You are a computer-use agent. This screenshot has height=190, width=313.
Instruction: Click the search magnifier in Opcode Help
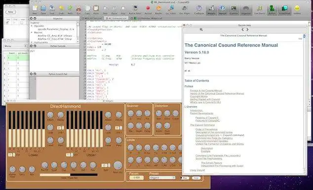pos(201,30)
